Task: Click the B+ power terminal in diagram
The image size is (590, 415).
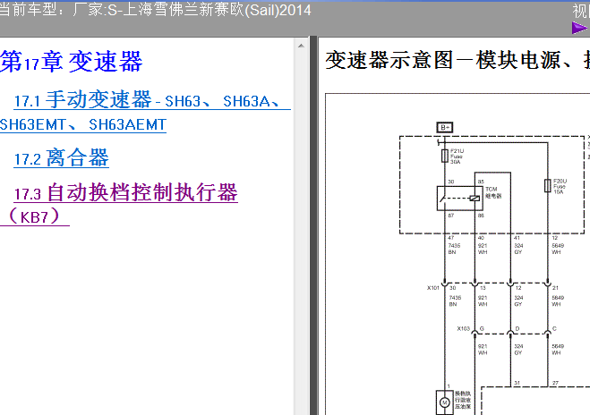Action: pyautogui.click(x=444, y=127)
